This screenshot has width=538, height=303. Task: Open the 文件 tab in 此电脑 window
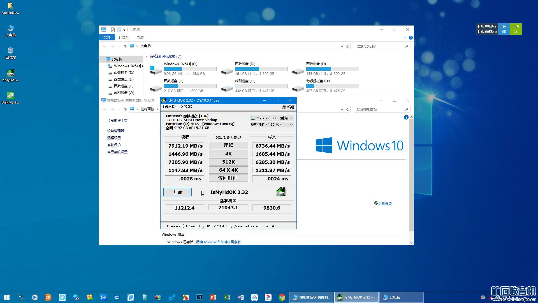click(107, 37)
